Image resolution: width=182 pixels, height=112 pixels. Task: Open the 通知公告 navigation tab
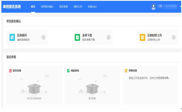(78, 7)
